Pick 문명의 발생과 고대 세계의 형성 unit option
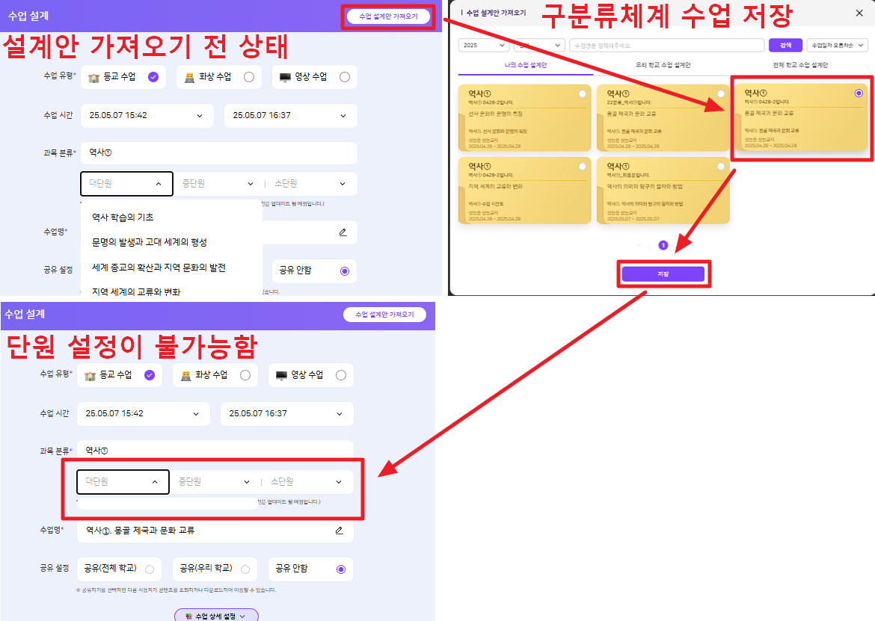The image size is (875, 621). [x=150, y=242]
